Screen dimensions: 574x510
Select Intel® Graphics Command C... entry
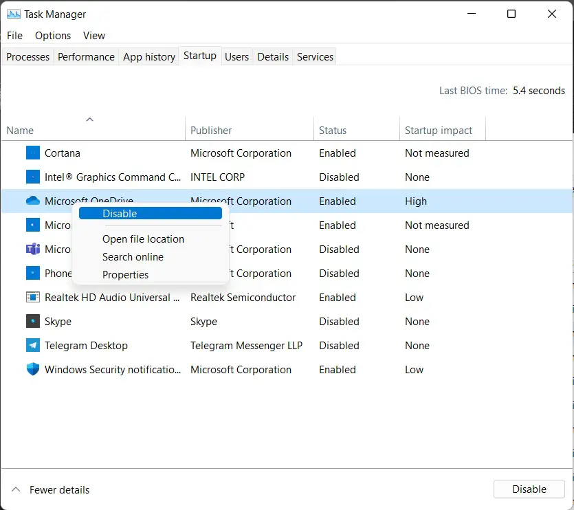113,177
